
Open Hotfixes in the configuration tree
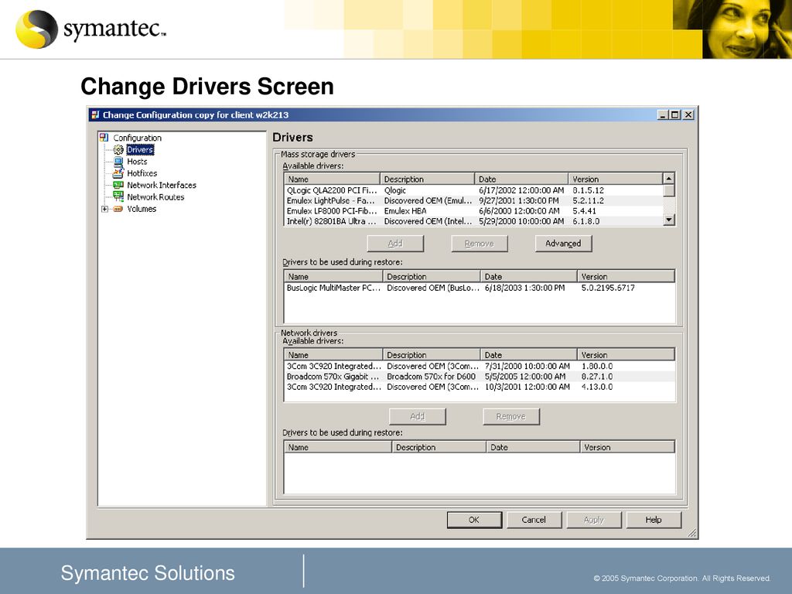point(142,173)
